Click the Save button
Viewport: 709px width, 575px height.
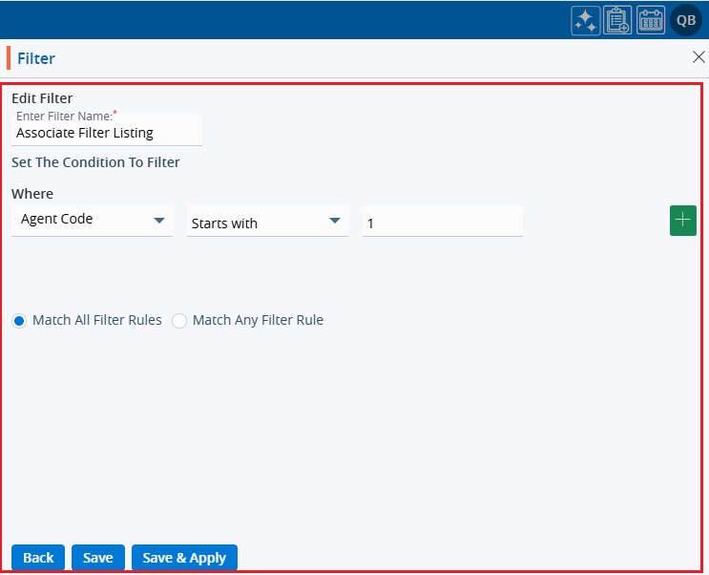tap(98, 558)
